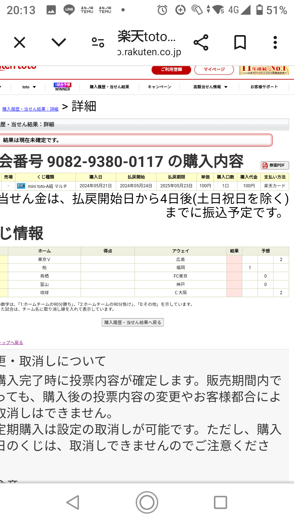Follow the トップへ戻る link
294x522 pixels.
pos(11,343)
